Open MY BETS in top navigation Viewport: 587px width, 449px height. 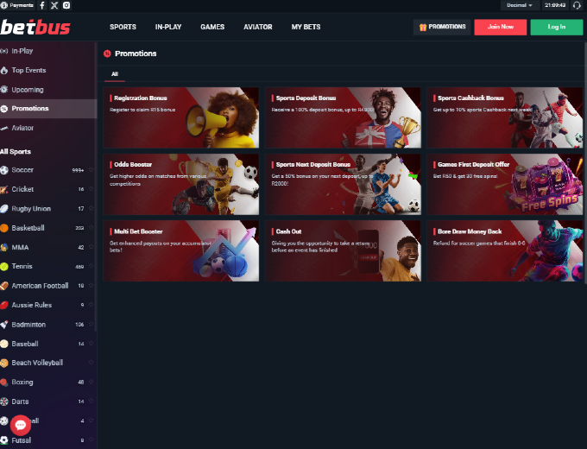click(x=306, y=27)
